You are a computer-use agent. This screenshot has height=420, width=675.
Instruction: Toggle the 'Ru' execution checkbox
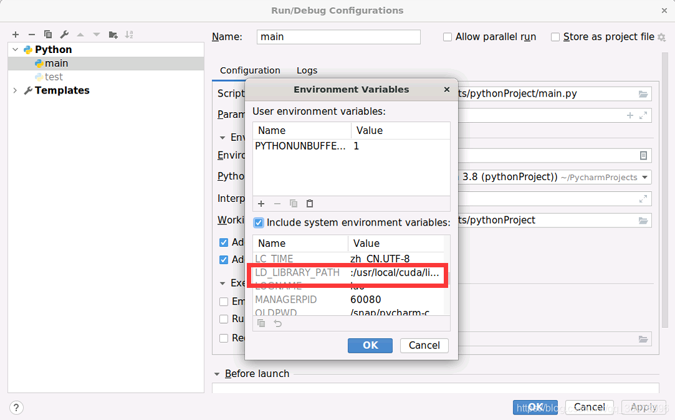coord(223,319)
